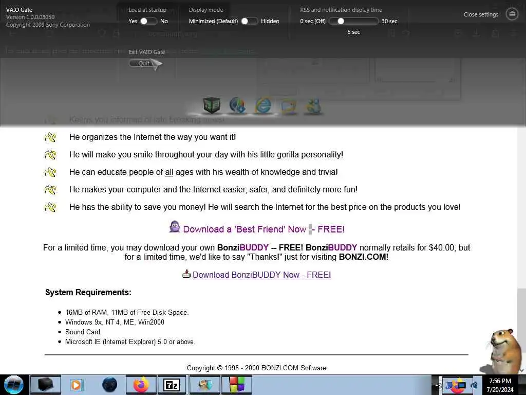The image size is (526, 395).
Task: Select the Hidden display mode label
Action: point(270,21)
